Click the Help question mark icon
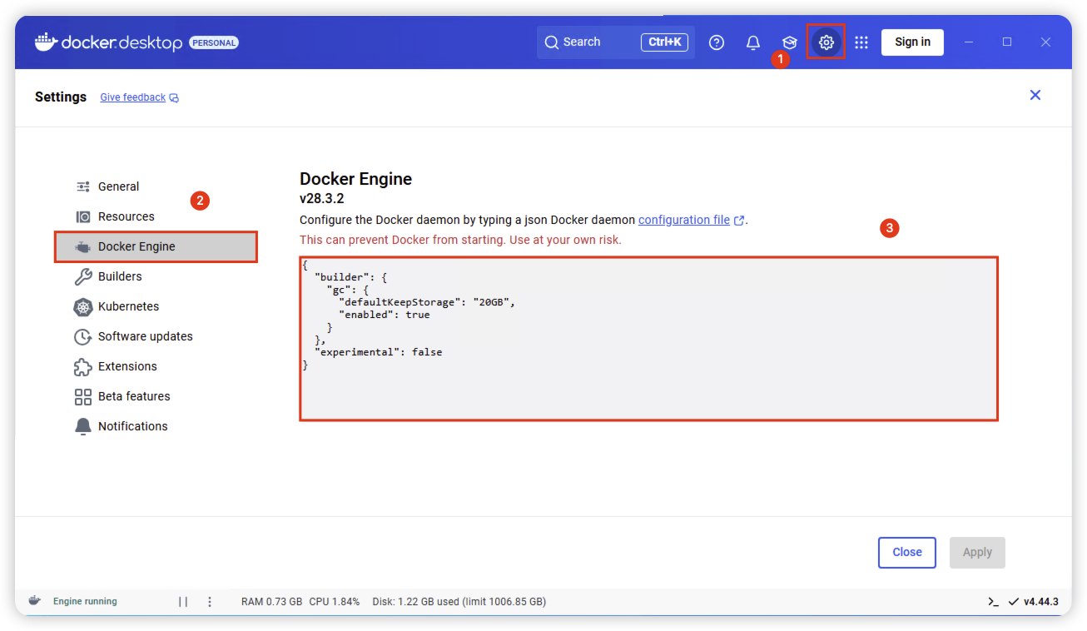 (x=717, y=42)
